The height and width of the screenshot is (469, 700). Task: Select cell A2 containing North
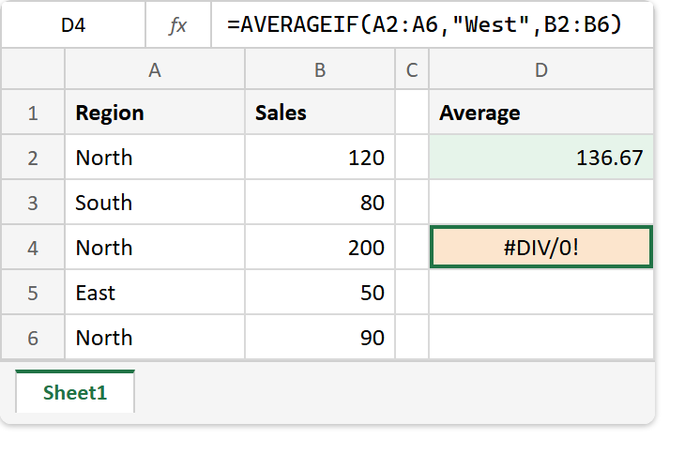pyautogui.click(x=155, y=158)
